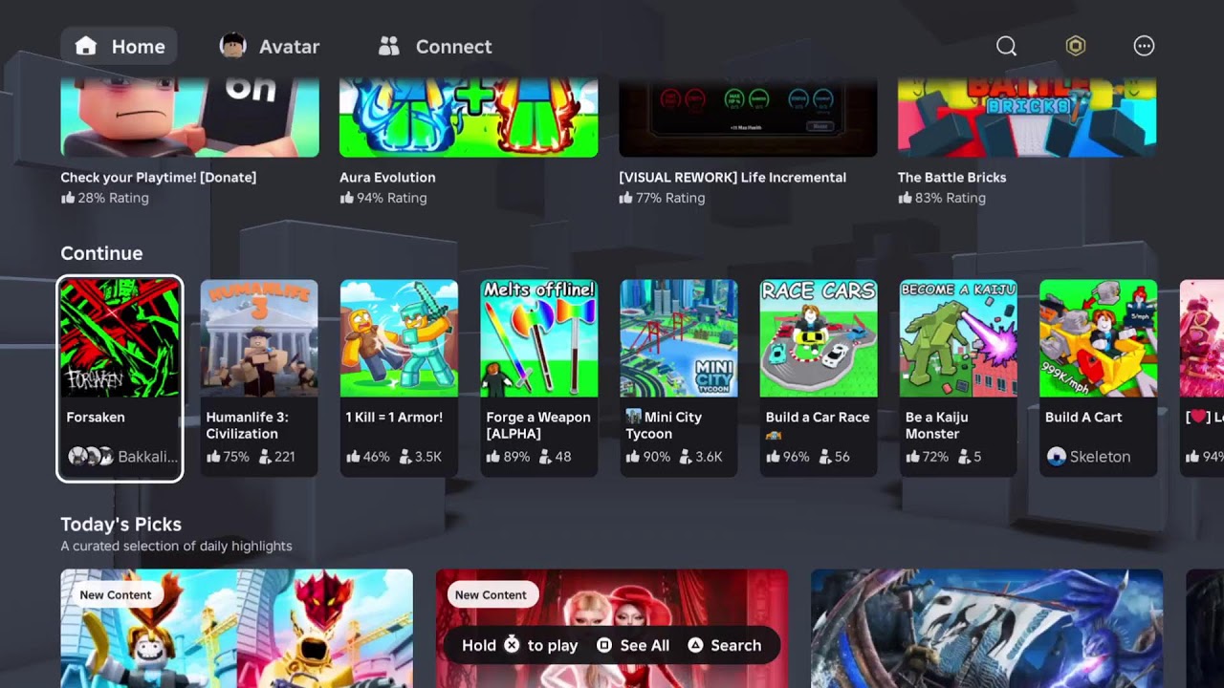Viewport: 1224px width, 688px height.
Task: Open first New Content picks card
Action: pyautogui.click(x=236, y=628)
